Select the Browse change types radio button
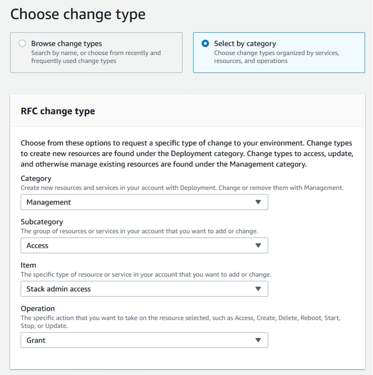Screen dimensions: 373x375 point(22,43)
